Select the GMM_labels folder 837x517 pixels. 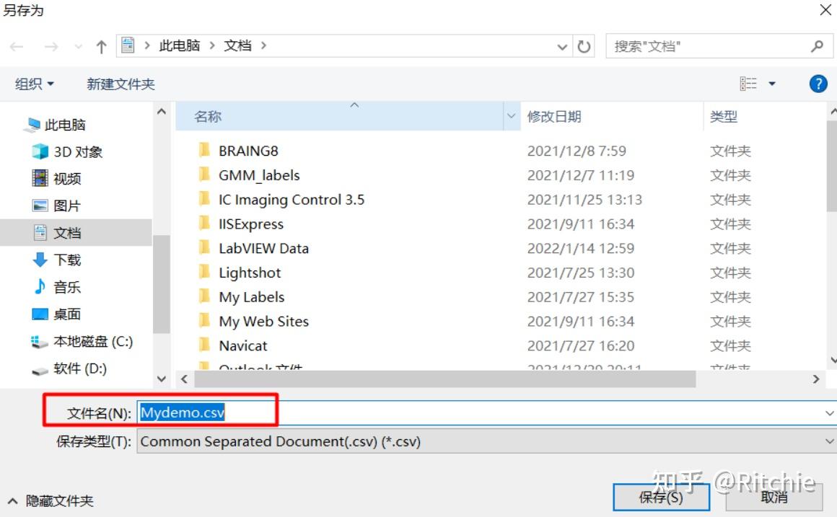(259, 175)
